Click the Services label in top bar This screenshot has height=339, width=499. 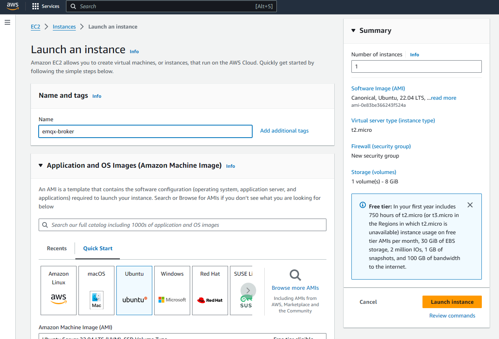[x=50, y=6]
